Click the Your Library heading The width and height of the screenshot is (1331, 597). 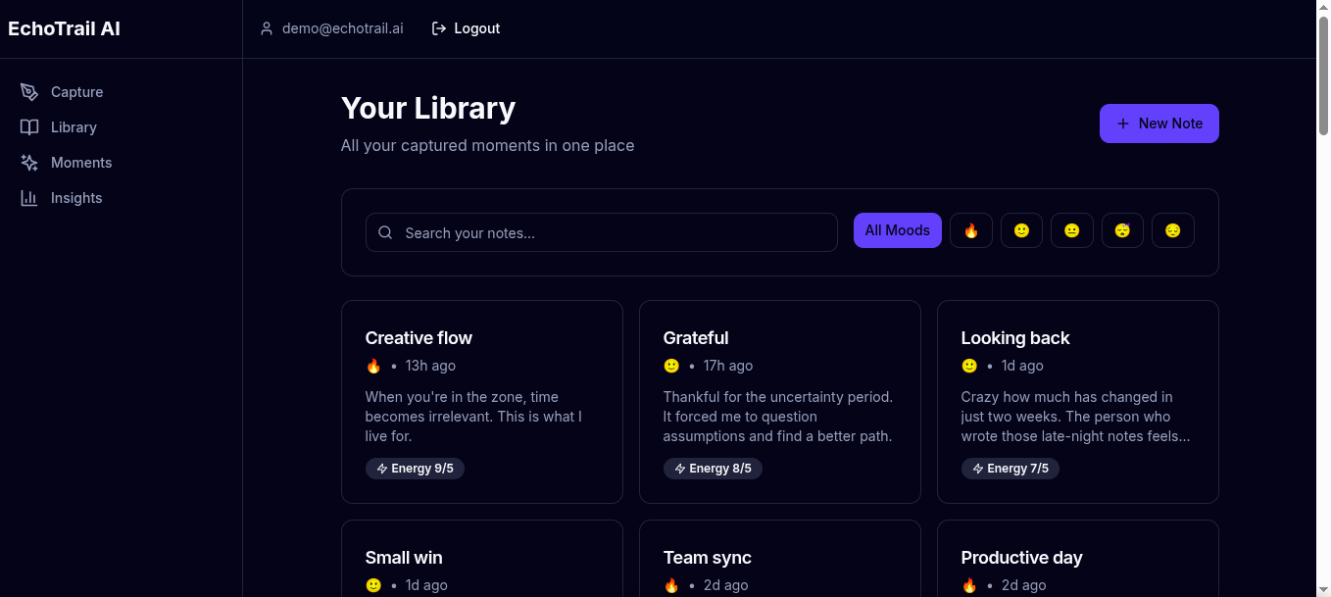pyautogui.click(x=428, y=108)
